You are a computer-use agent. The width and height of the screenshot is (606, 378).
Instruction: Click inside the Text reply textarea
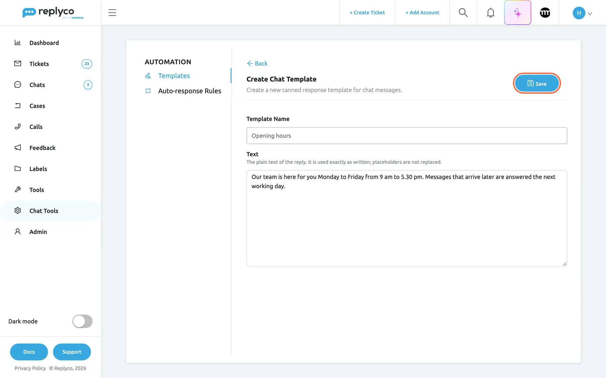pyautogui.click(x=407, y=218)
